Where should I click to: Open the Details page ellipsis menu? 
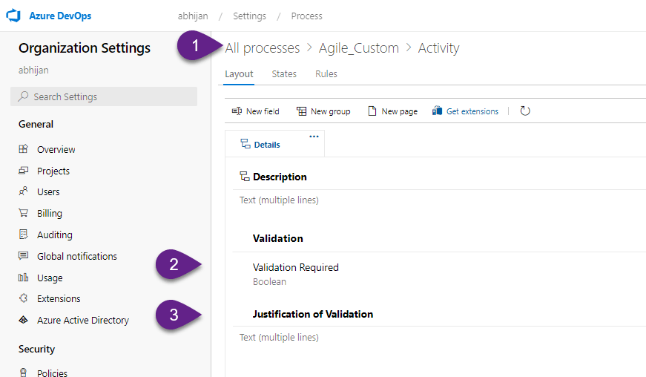[314, 137]
